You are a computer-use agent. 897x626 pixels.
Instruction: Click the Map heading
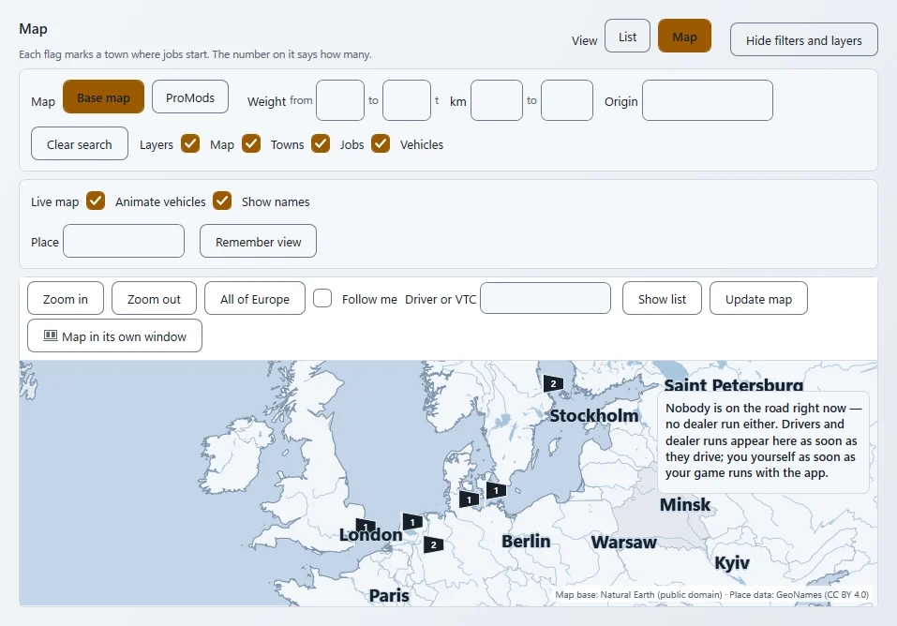(x=33, y=29)
